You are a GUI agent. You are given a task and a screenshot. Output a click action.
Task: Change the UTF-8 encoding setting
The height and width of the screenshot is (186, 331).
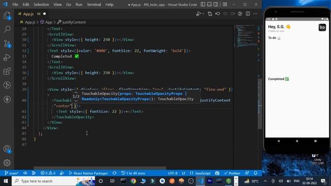[173, 173]
